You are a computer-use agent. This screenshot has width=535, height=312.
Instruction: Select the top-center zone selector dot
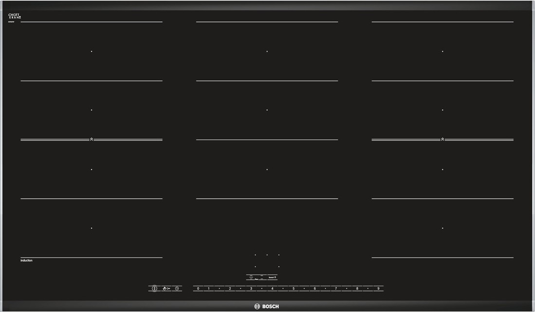coord(267,255)
